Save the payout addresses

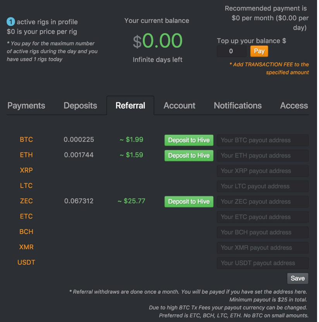click(298, 278)
